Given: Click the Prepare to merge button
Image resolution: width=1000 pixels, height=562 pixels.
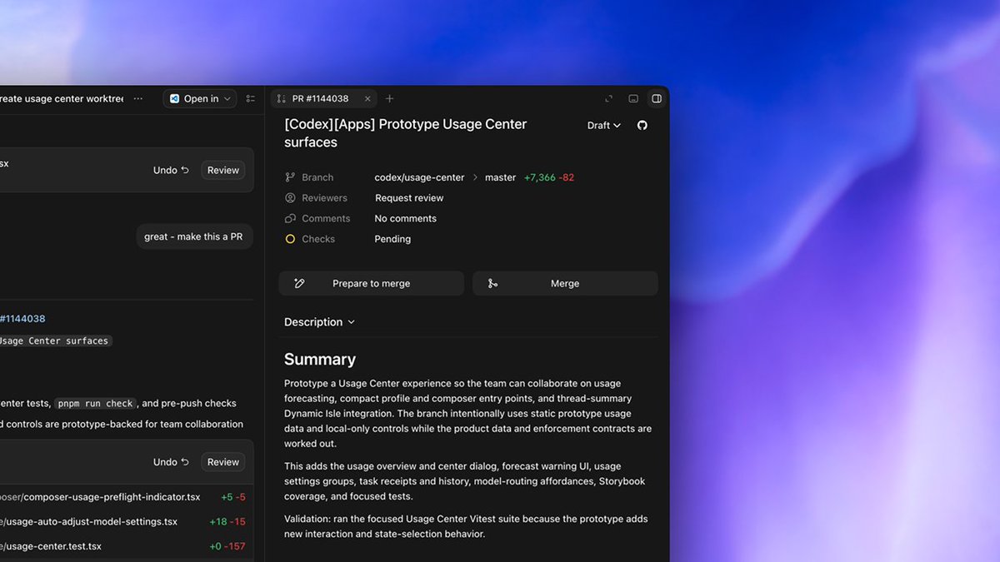Looking at the screenshot, I should point(372,283).
